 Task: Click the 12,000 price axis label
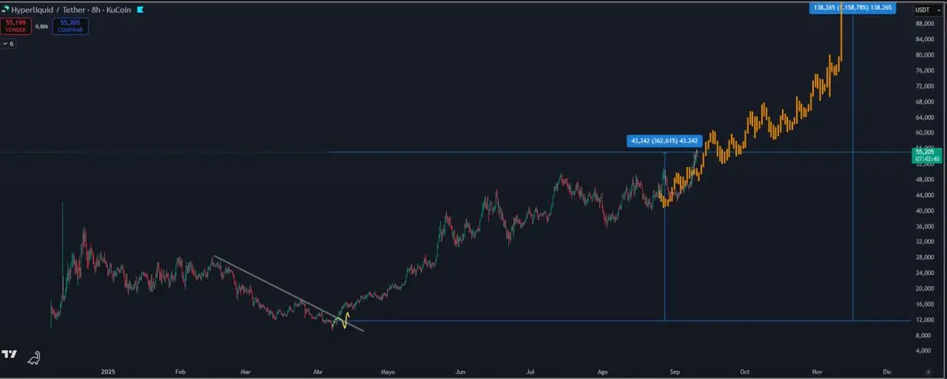tap(925, 319)
